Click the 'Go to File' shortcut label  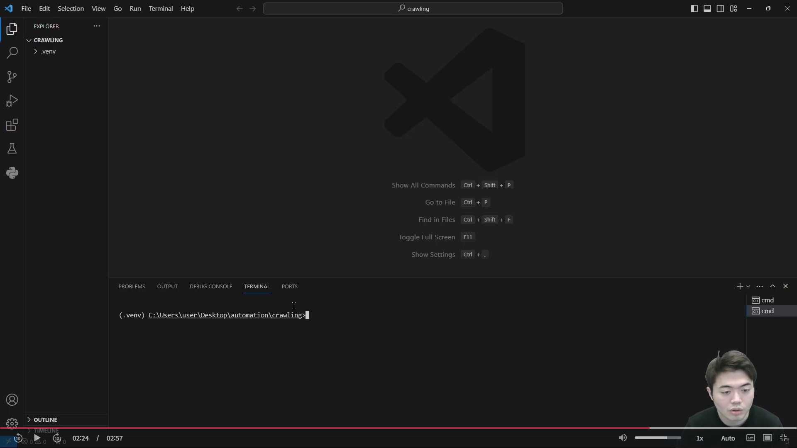coord(440,202)
